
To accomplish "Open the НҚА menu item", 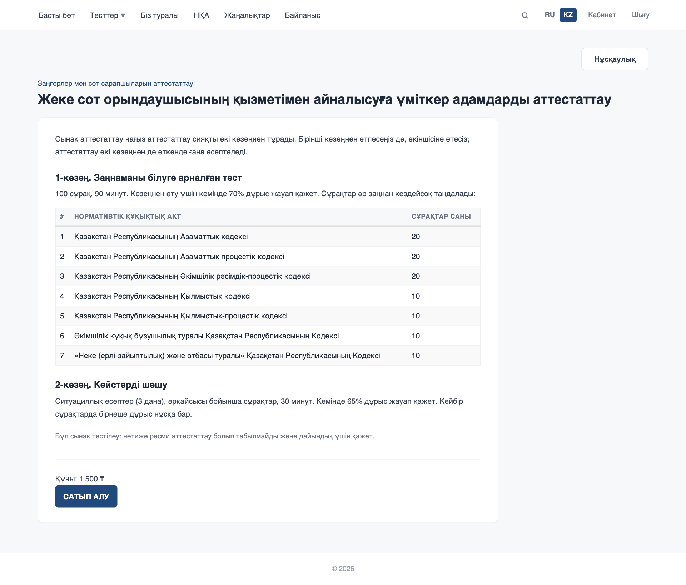I will point(201,15).
